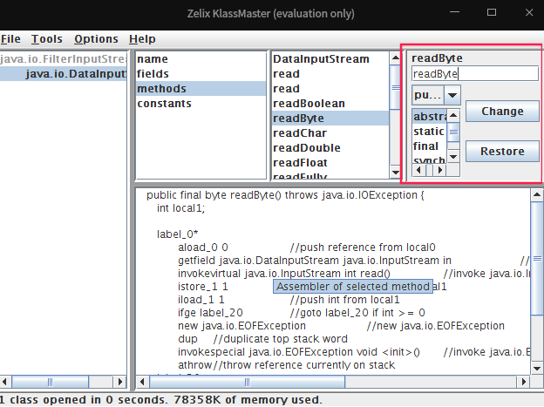
Task: Click class tree scroll-right arrow
Action: [120, 382]
